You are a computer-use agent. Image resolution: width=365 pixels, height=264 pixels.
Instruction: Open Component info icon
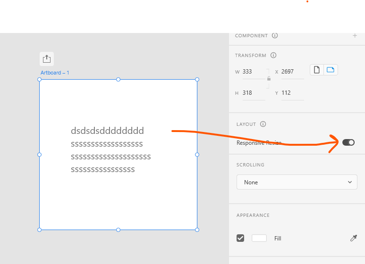[275, 35]
